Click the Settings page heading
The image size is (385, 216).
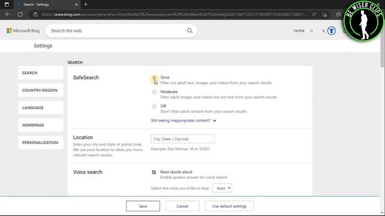(43, 46)
